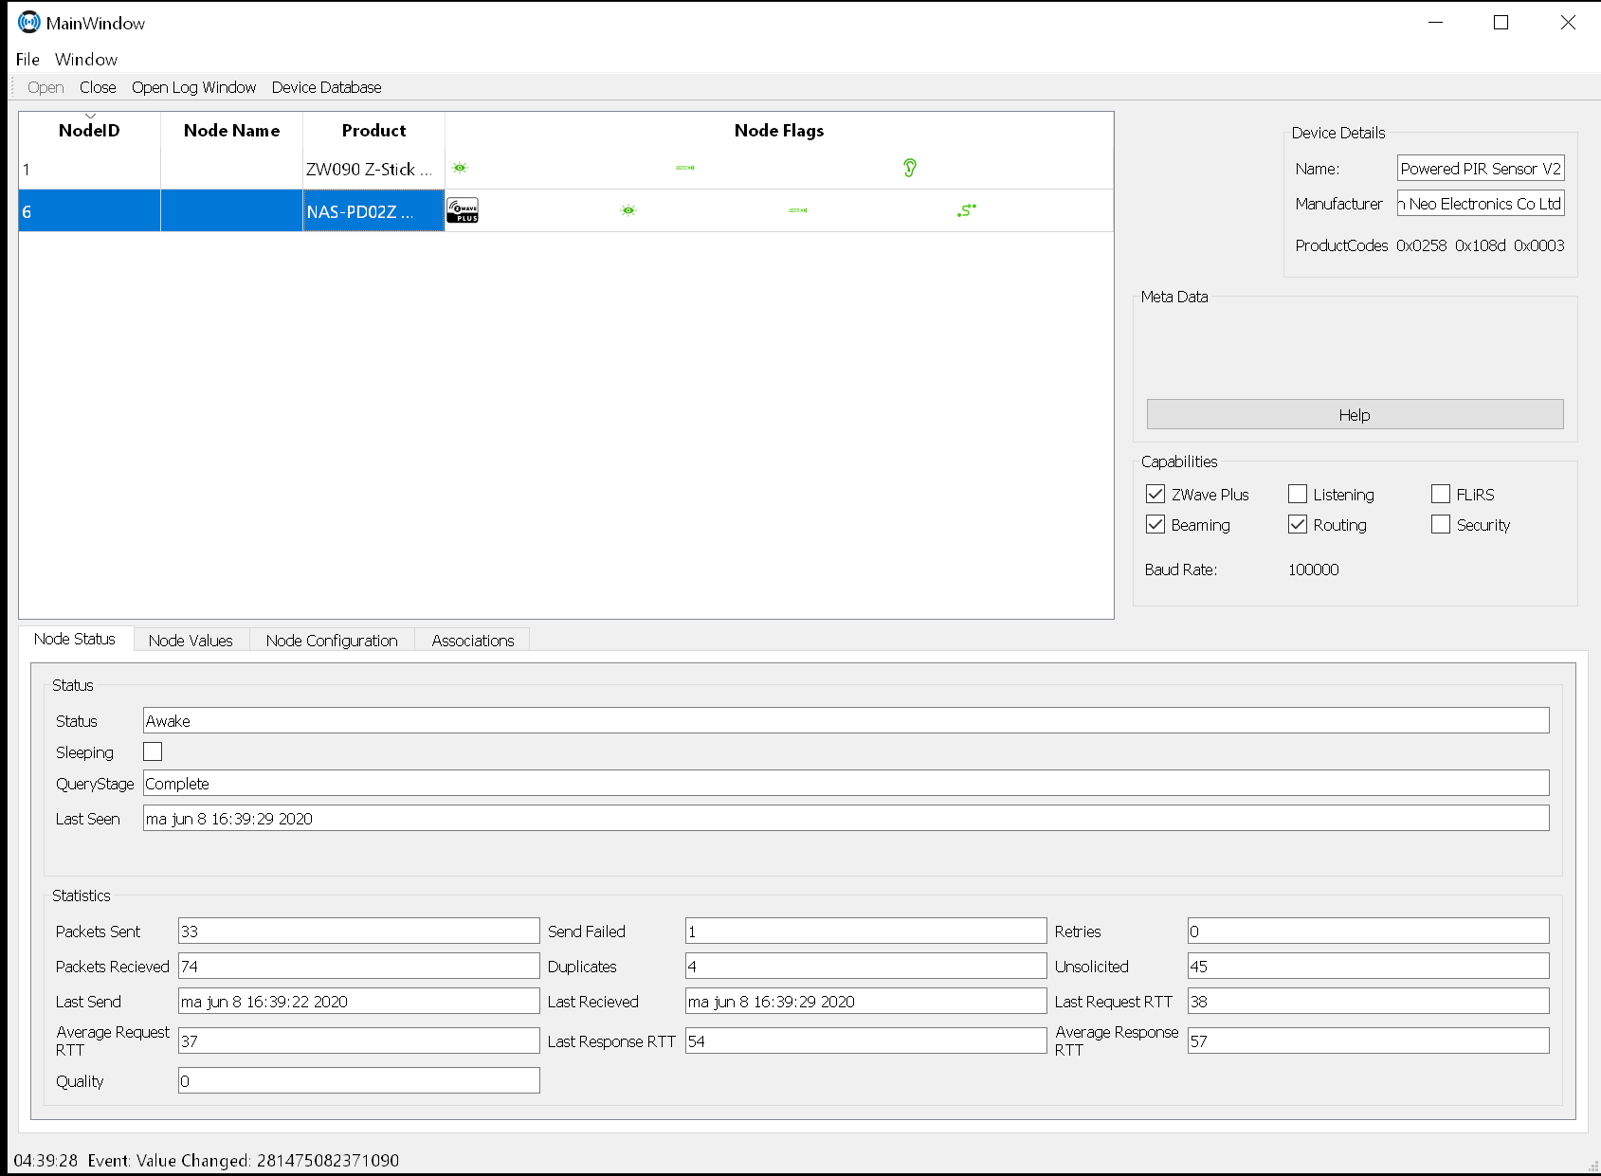This screenshot has width=1601, height=1176.
Task: Check the Security capability box
Action: [x=1441, y=524]
